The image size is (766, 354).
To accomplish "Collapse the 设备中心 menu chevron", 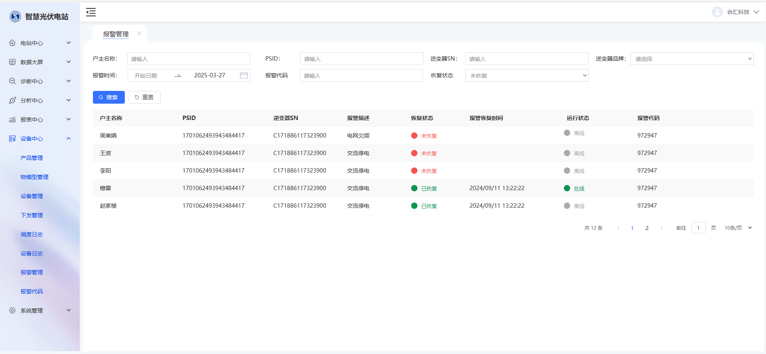I will click(69, 138).
